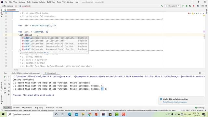Image resolution: width=208 pixels, height=117 pixels.
Task: Clear console output with the trash icon
Action: click(x=9, y=95)
